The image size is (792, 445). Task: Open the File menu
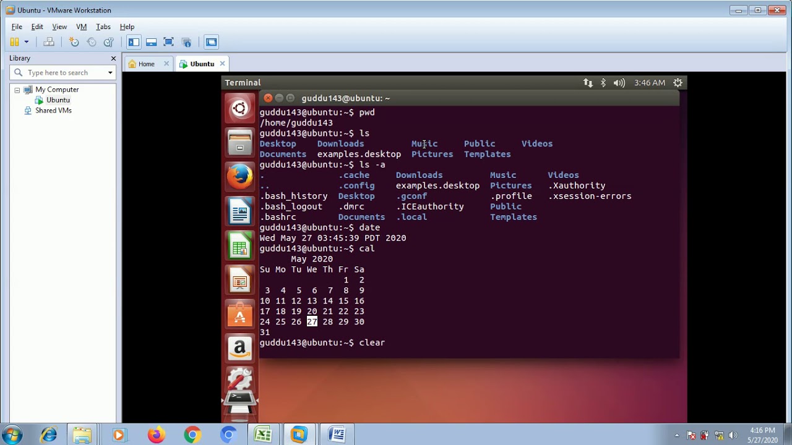(x=17, y=27)
